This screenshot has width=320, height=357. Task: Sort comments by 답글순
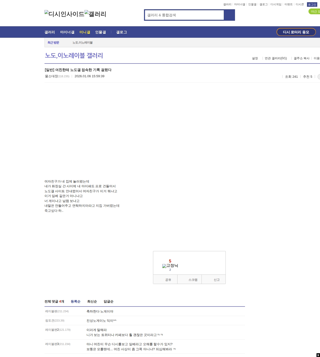point(108,301)
